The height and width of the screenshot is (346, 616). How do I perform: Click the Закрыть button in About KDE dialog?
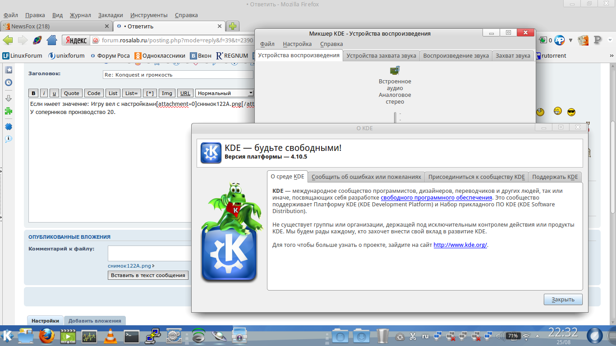(x=563, y=300)
